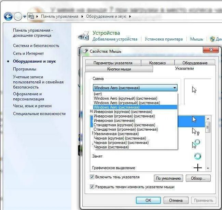This screenshot has width=222, height=210.
Task: Choose (нет) scheme from list
Action: coord(135,94)
